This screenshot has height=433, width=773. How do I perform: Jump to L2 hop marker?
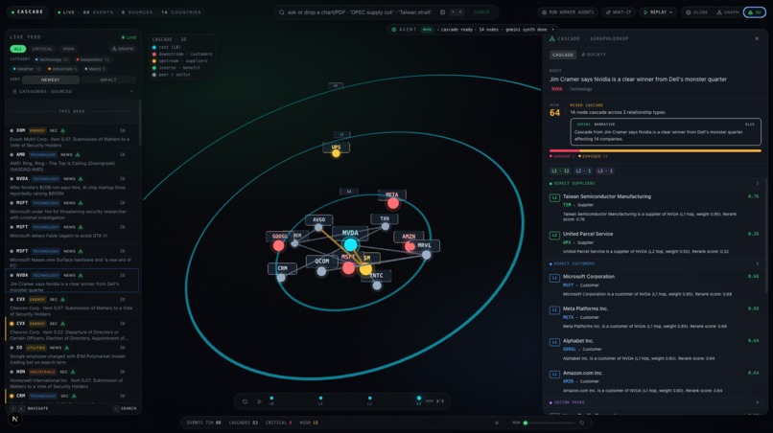coord(370,400)
